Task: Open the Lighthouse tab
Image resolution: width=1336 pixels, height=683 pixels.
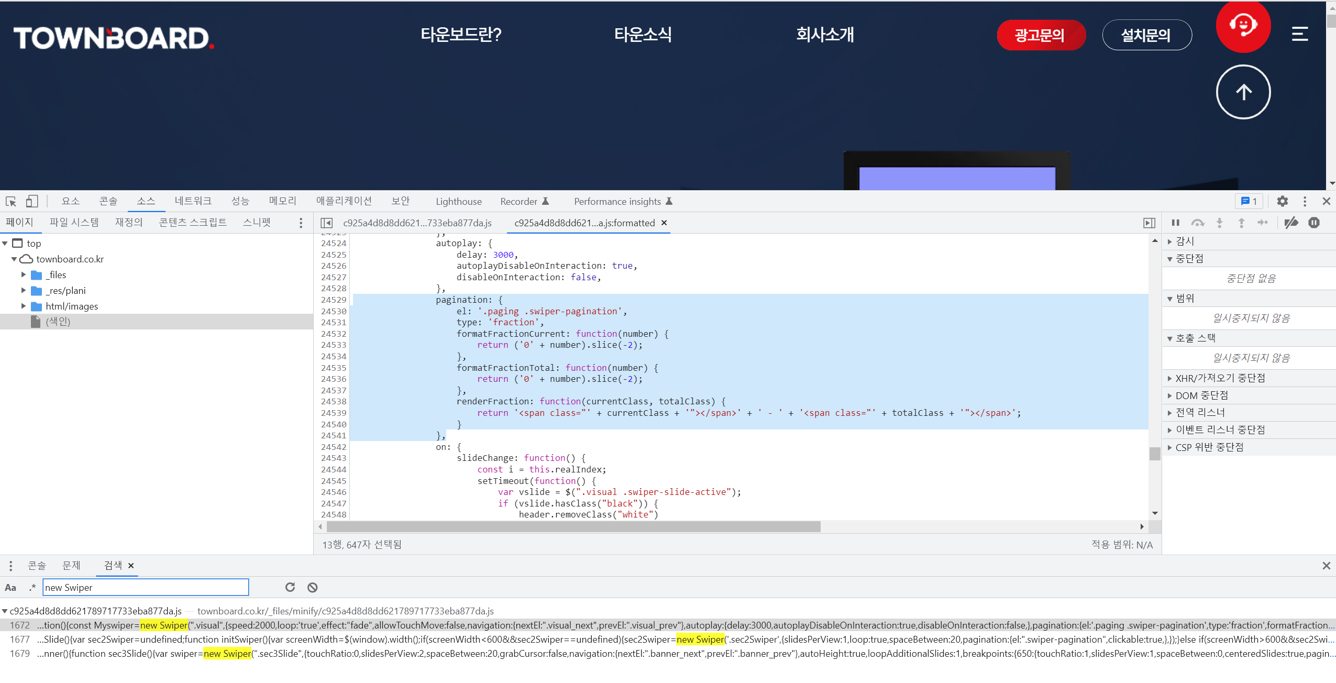Action: point(458,202)
